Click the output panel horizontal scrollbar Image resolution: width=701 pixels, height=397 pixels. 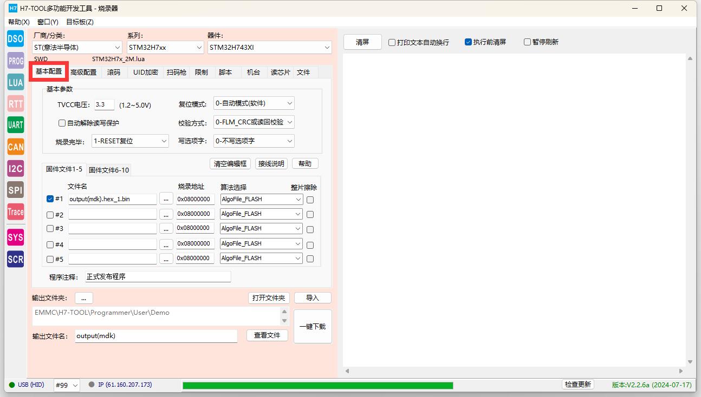(x=514, y=371)
